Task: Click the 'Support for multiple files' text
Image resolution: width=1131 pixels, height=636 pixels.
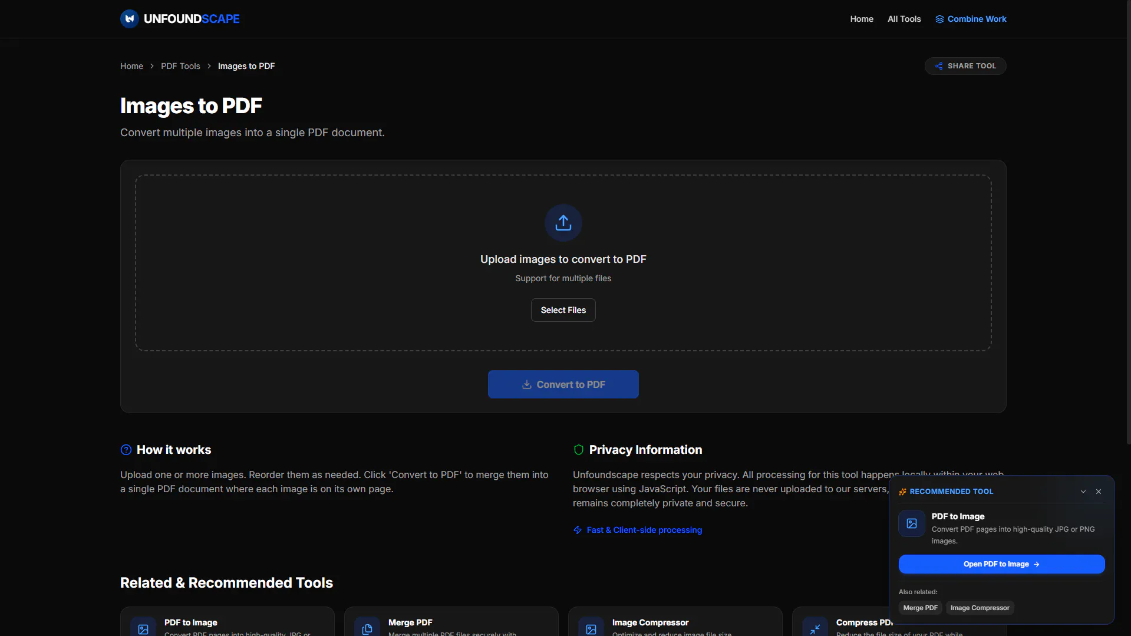Action: [x=563, y=278]
